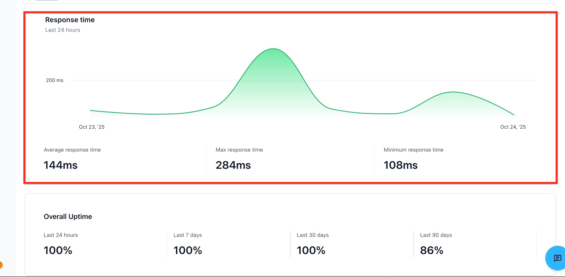
Task: Open the blue chat widget bubble
Action: (x=556, y=258)
